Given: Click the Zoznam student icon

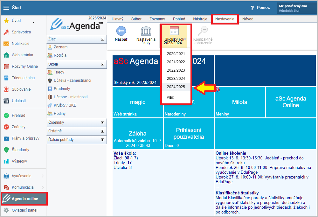Looking at the screenshot, I should [50, 47].
